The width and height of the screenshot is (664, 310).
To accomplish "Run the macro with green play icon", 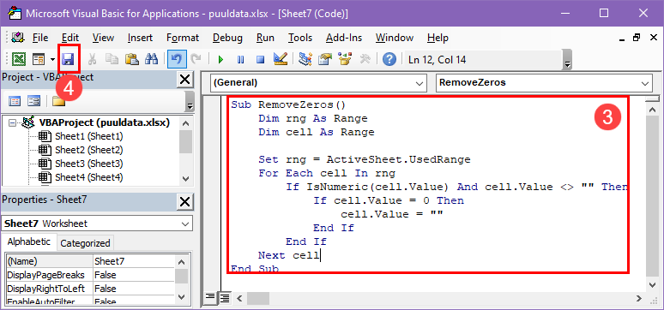I will point(220,60).
